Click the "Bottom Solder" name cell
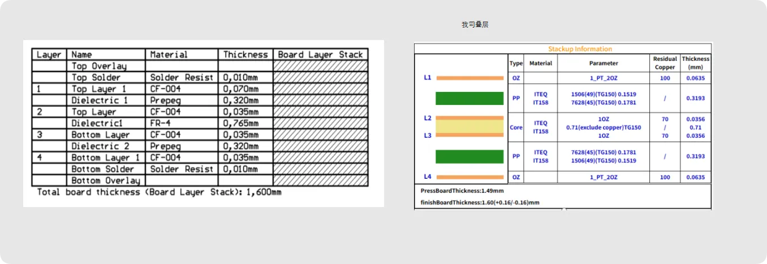Screen dimensions: 767x264 click(x=103, y=169)
